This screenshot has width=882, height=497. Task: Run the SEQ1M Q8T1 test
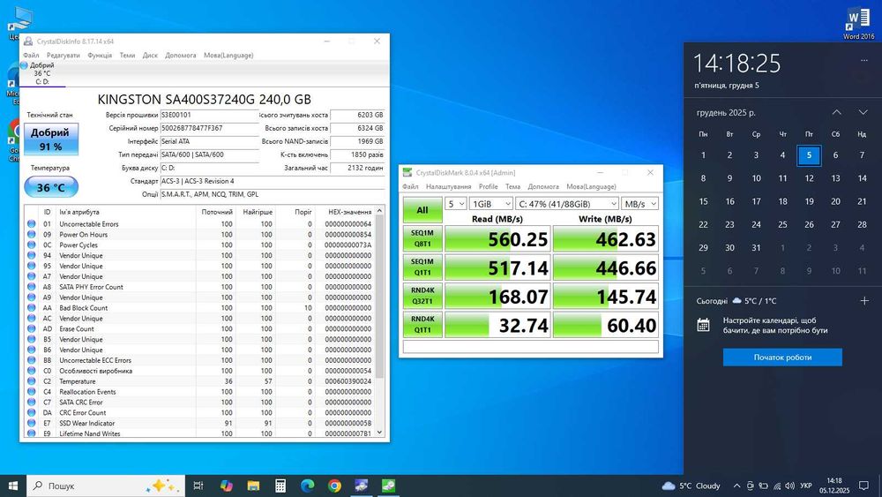click(422, 238)
